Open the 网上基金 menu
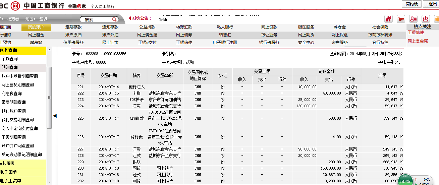This screenshot has height=185, width=439. [x=36, y=35]
